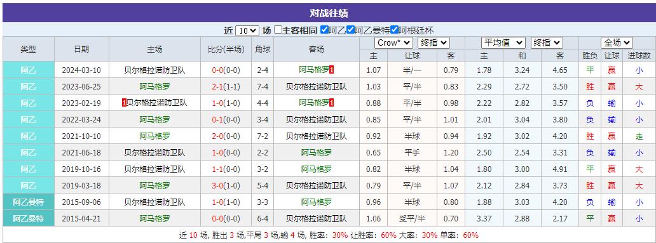The height and width of the screenshot is (243, 656).
Task: Click away team 贝尔格拉诺防卫队 in 2015-04-21 row
Action: (317, 219)
